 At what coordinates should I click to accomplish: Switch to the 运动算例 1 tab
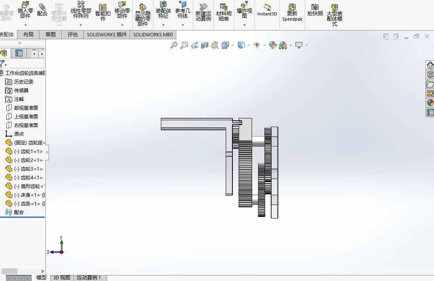tap(89, 278)
